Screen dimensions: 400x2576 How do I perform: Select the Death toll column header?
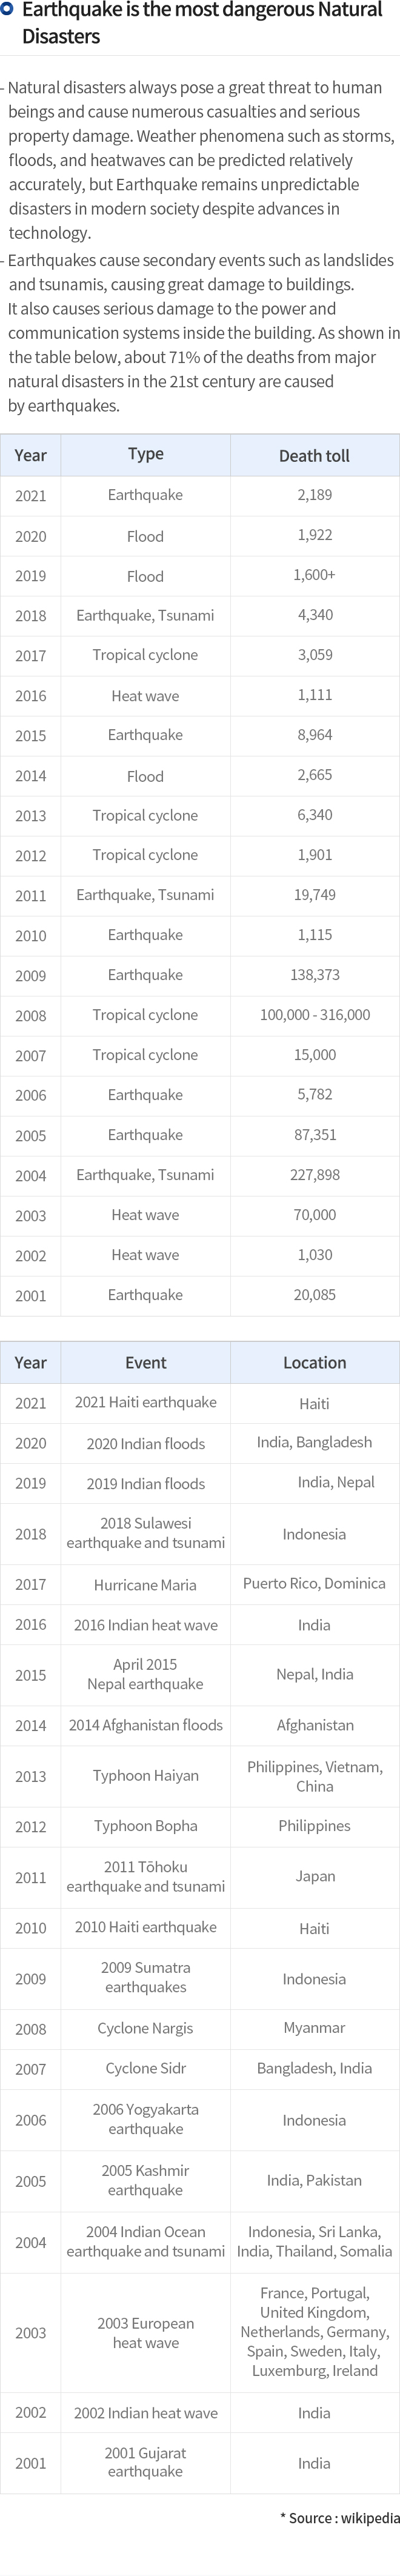tap(314, 455)
